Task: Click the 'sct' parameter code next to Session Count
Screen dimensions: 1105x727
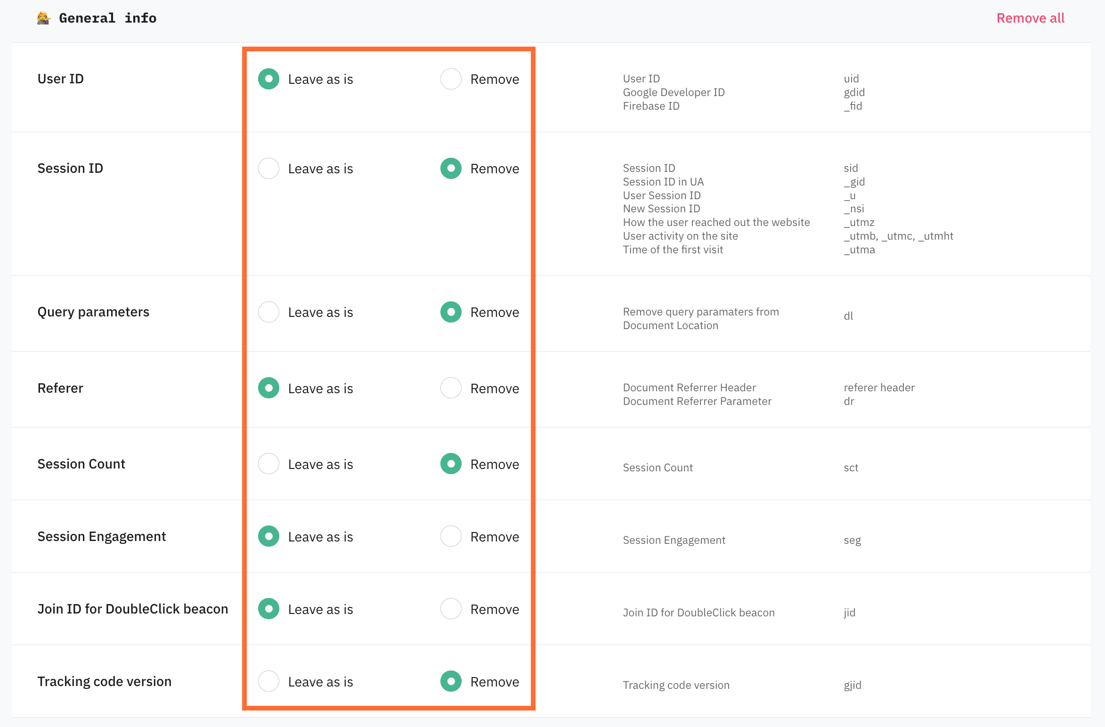Action: click(851, 468)
